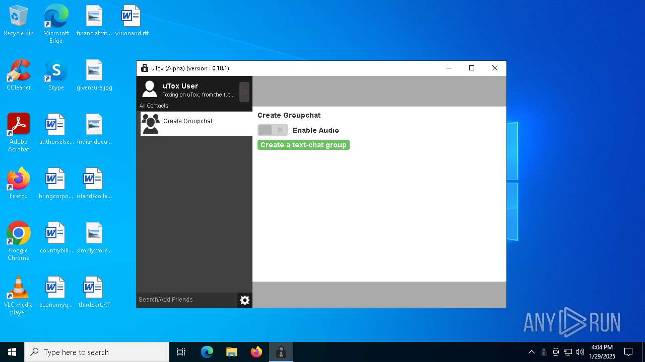Close the uTox window
Screen dimensions: 645x362
(495, 68)
